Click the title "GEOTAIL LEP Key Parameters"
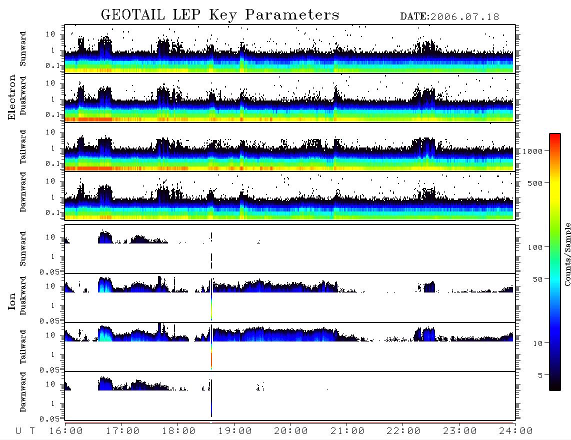Image resolution: width=571 pixels, height=440 pixels. click(x=220, y=15)
